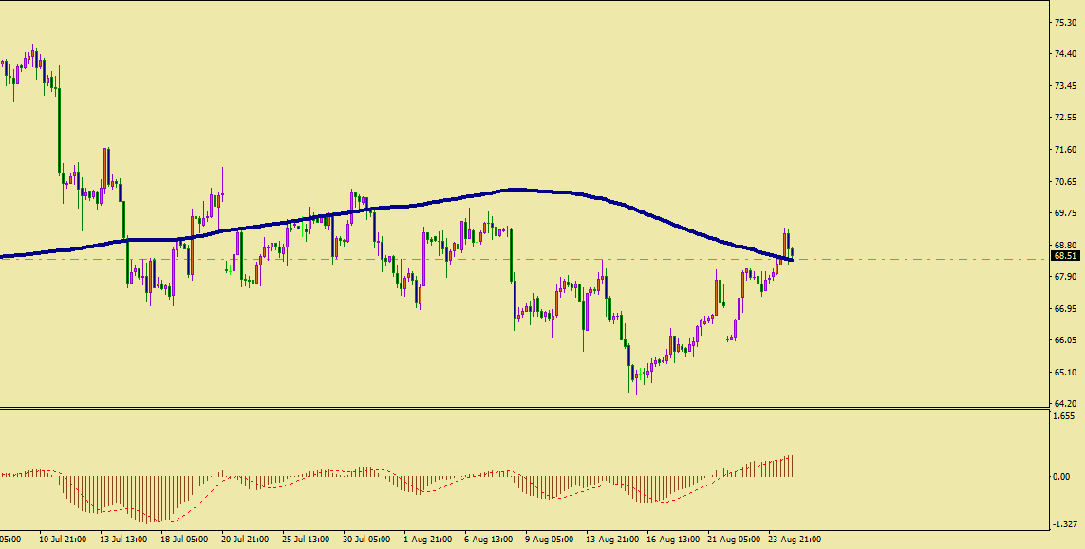Click the current price tag 68.51
This screenshot has height=549, width=1085.
click(1065, 256)
